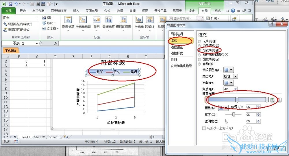Expand the Name Box dropdown arrow
The image size is (289, 156).
[37, 44]
